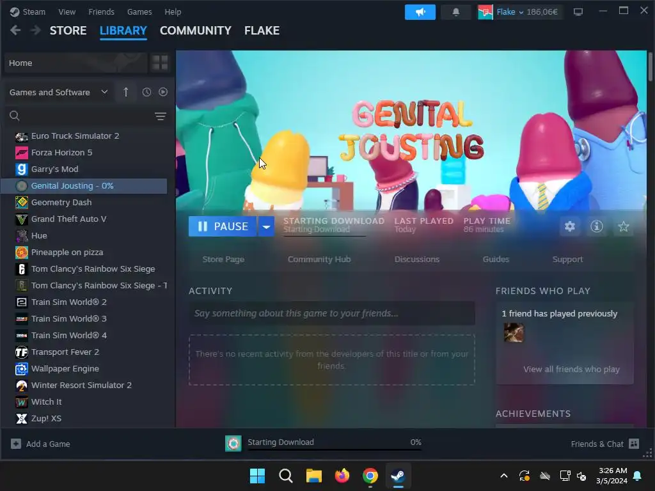Open Discussions link
655x491 pixels.
click(417, 260)
